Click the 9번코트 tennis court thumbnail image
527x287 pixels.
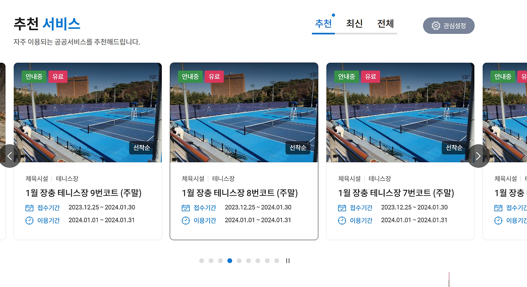point(88,113)
